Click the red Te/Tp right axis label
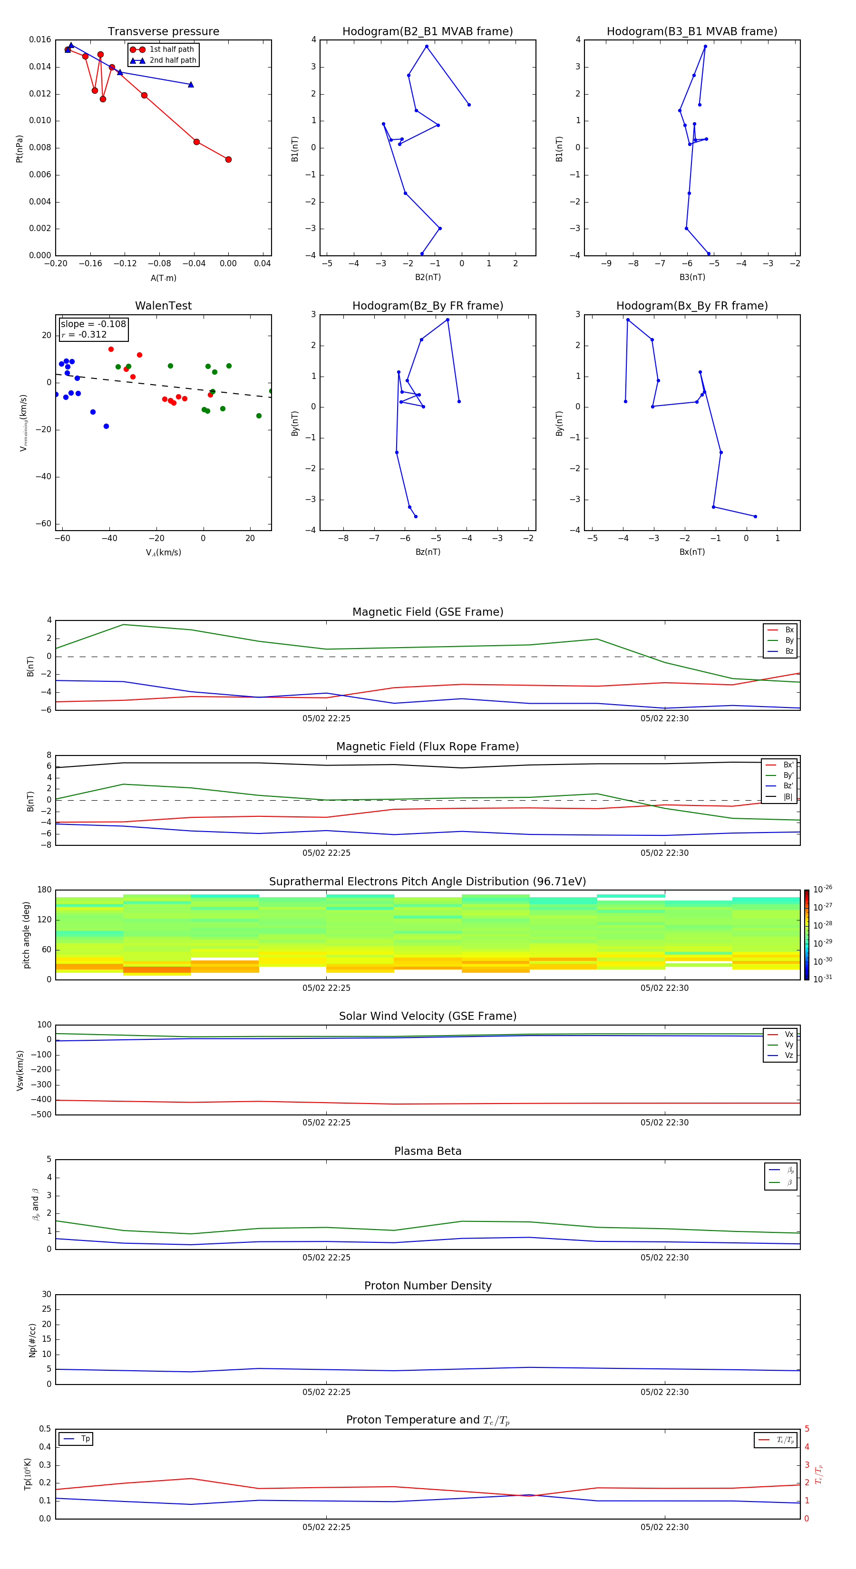Image resolution: width=856 pixels, height=1569 pixels. [818, 1474]
